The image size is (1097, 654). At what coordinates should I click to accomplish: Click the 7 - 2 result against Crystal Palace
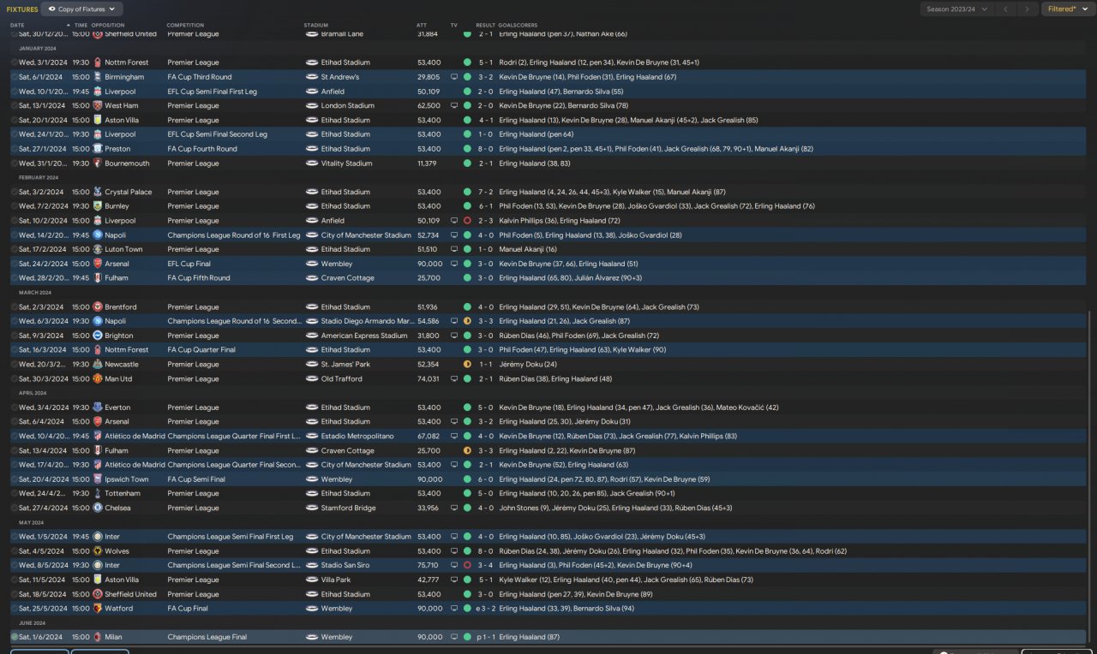486,192
